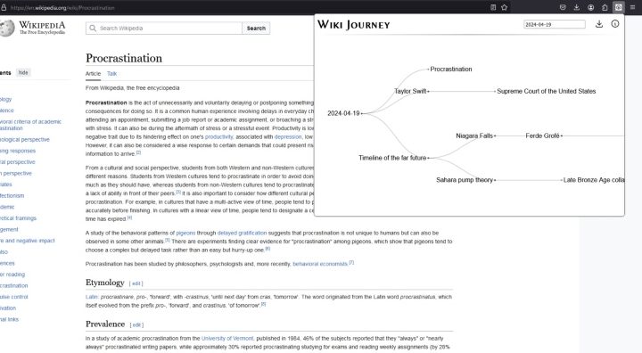The height and width of the screenshot is (353, 642).
Task: Select the Taylor Swift node
Action: (410, 91)
